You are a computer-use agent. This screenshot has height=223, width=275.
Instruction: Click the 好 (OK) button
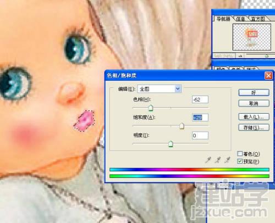point(254,93)
